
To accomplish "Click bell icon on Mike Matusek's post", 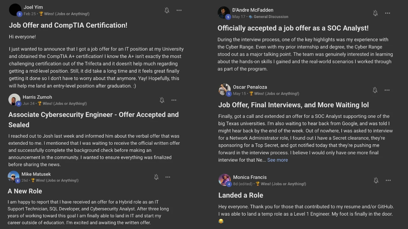I will (156, 177).
